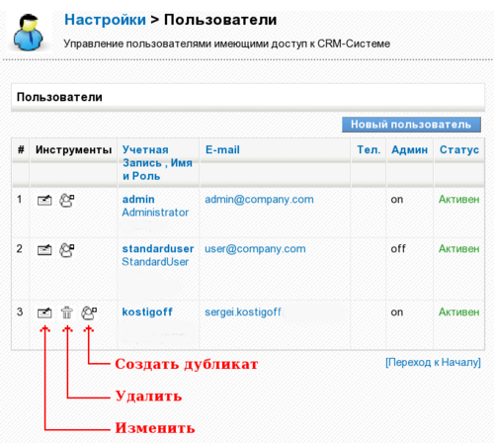Open the StandardUser role link
The width and height of the screenshot is (494, 443).
coord(155,262)
